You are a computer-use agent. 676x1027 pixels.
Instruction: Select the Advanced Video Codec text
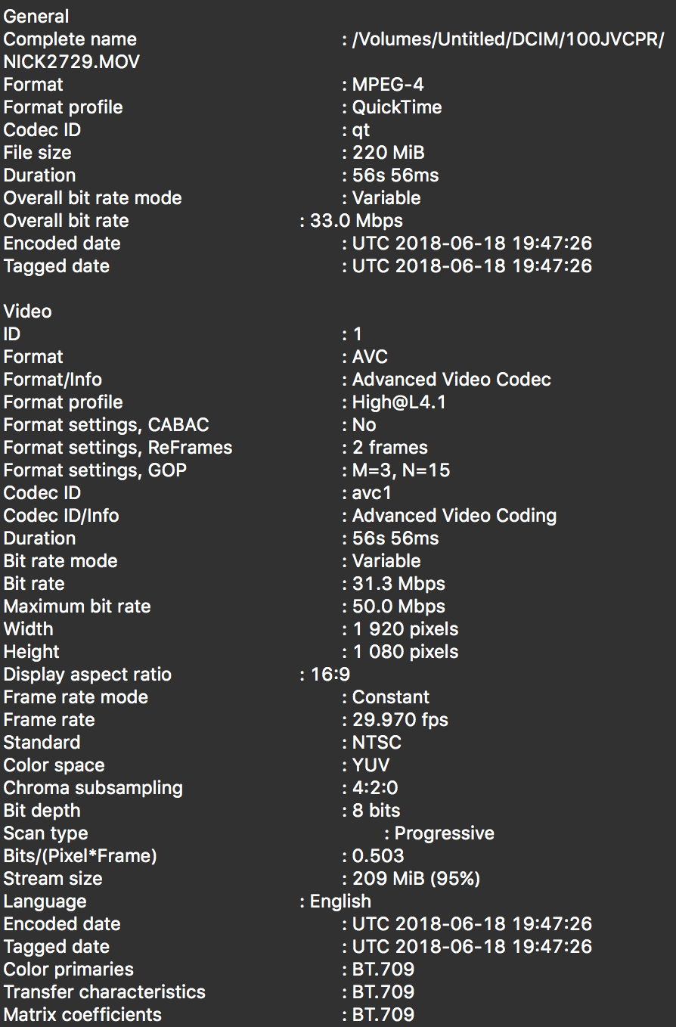451,380
